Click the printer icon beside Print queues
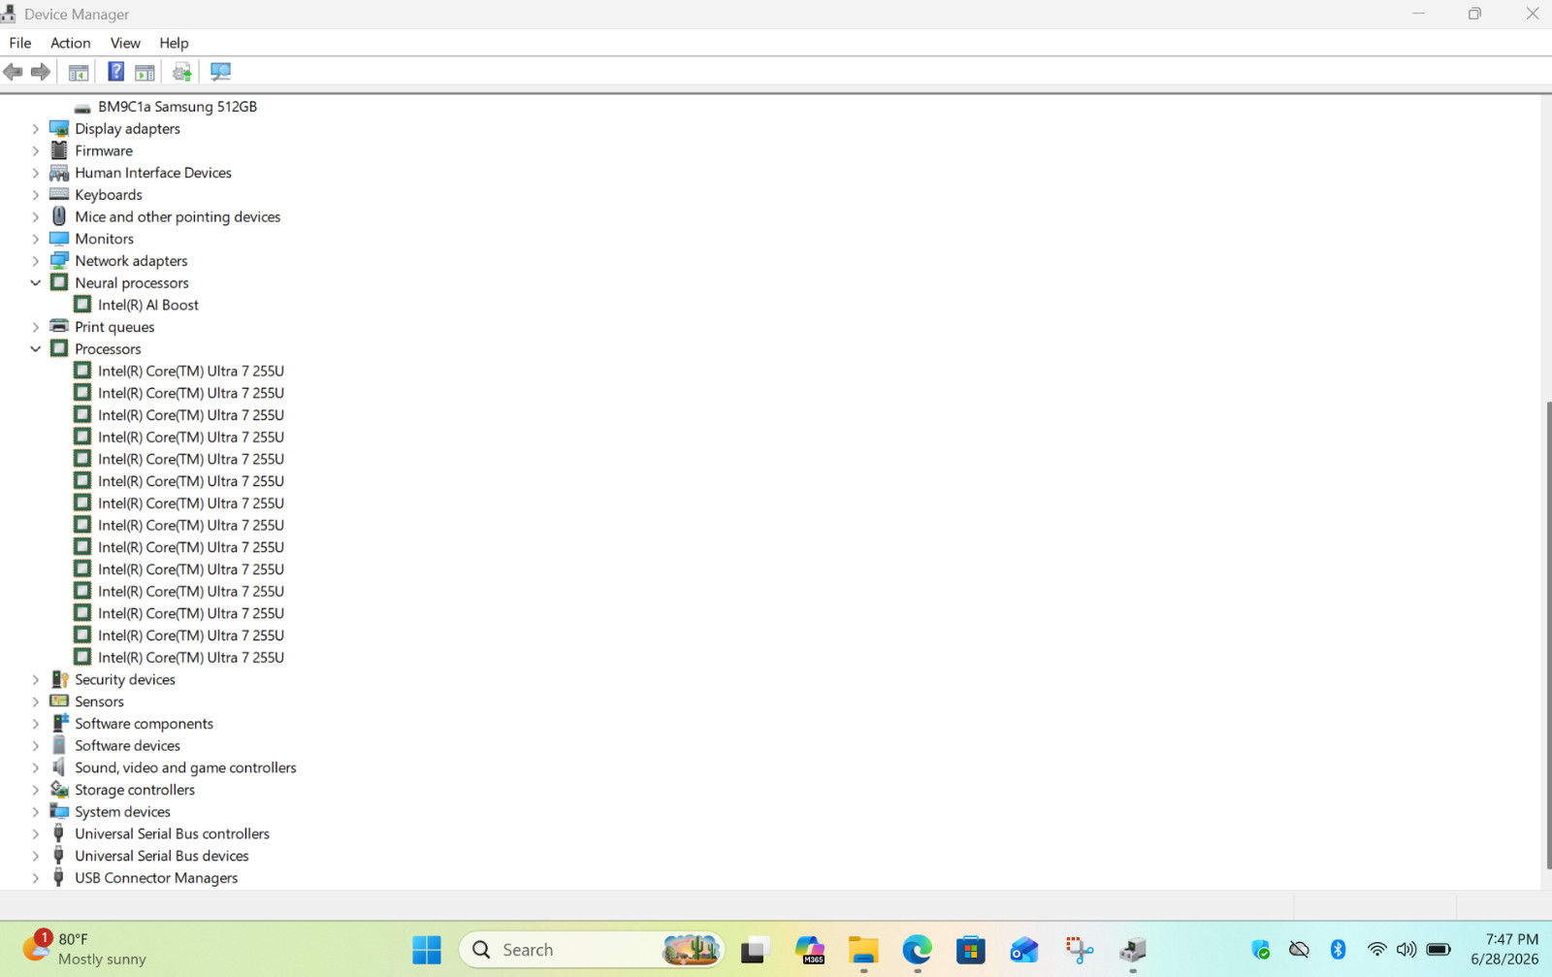 pos(59,327)
